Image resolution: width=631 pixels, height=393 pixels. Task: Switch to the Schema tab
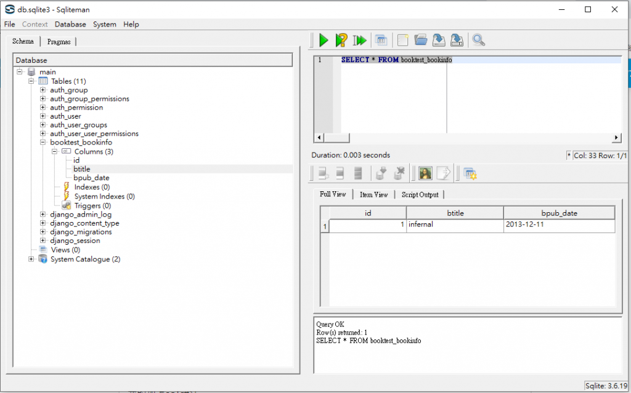point(23,41)
